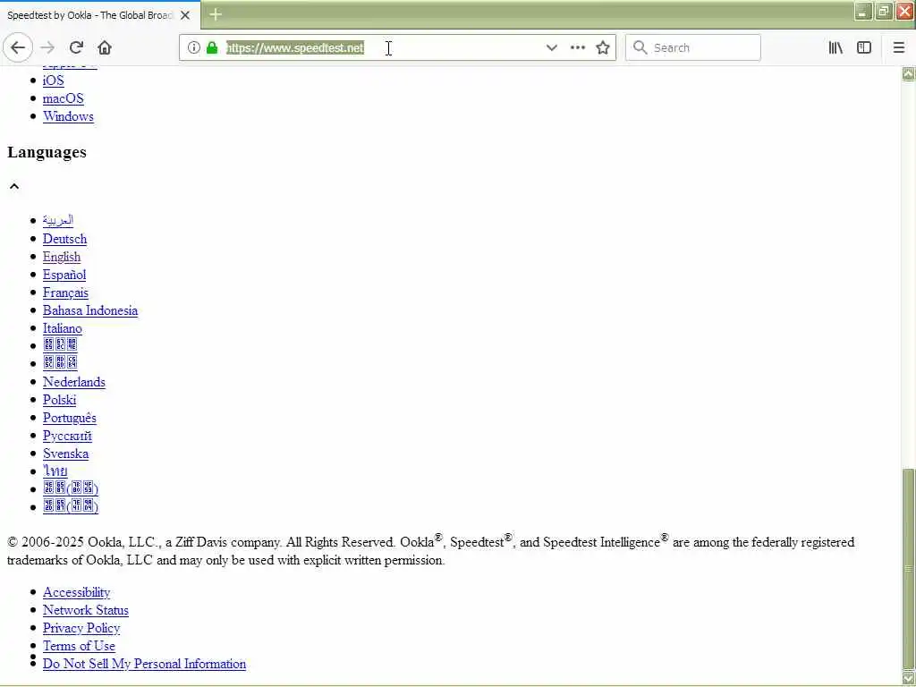The width and height of the screenshot is (916, 687).
Task: Open the Firefox hamburger menu
Action: 898,48
